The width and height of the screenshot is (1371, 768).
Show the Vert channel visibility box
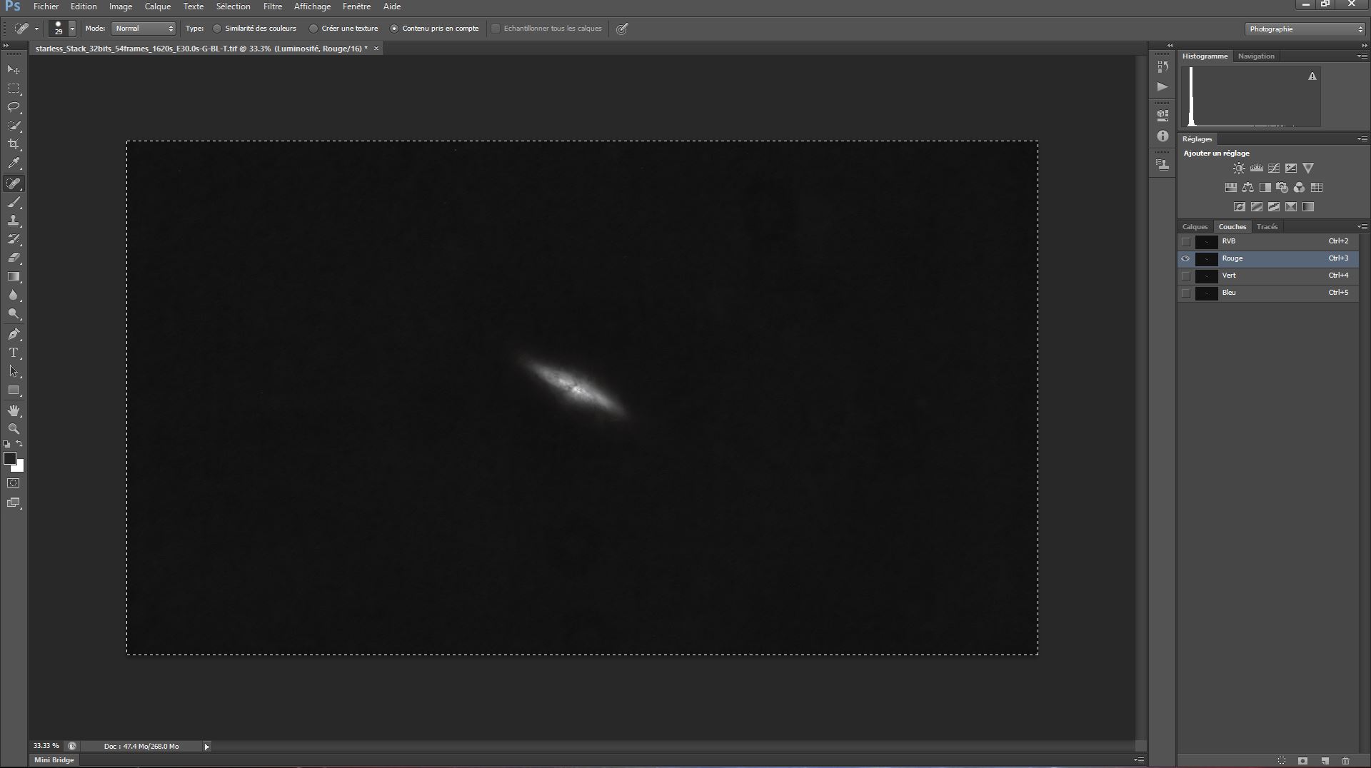tap(1185, 276)
